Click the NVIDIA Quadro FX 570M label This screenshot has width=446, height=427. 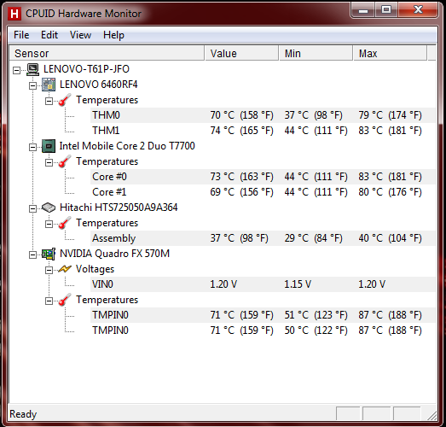[x=114, y=254]
